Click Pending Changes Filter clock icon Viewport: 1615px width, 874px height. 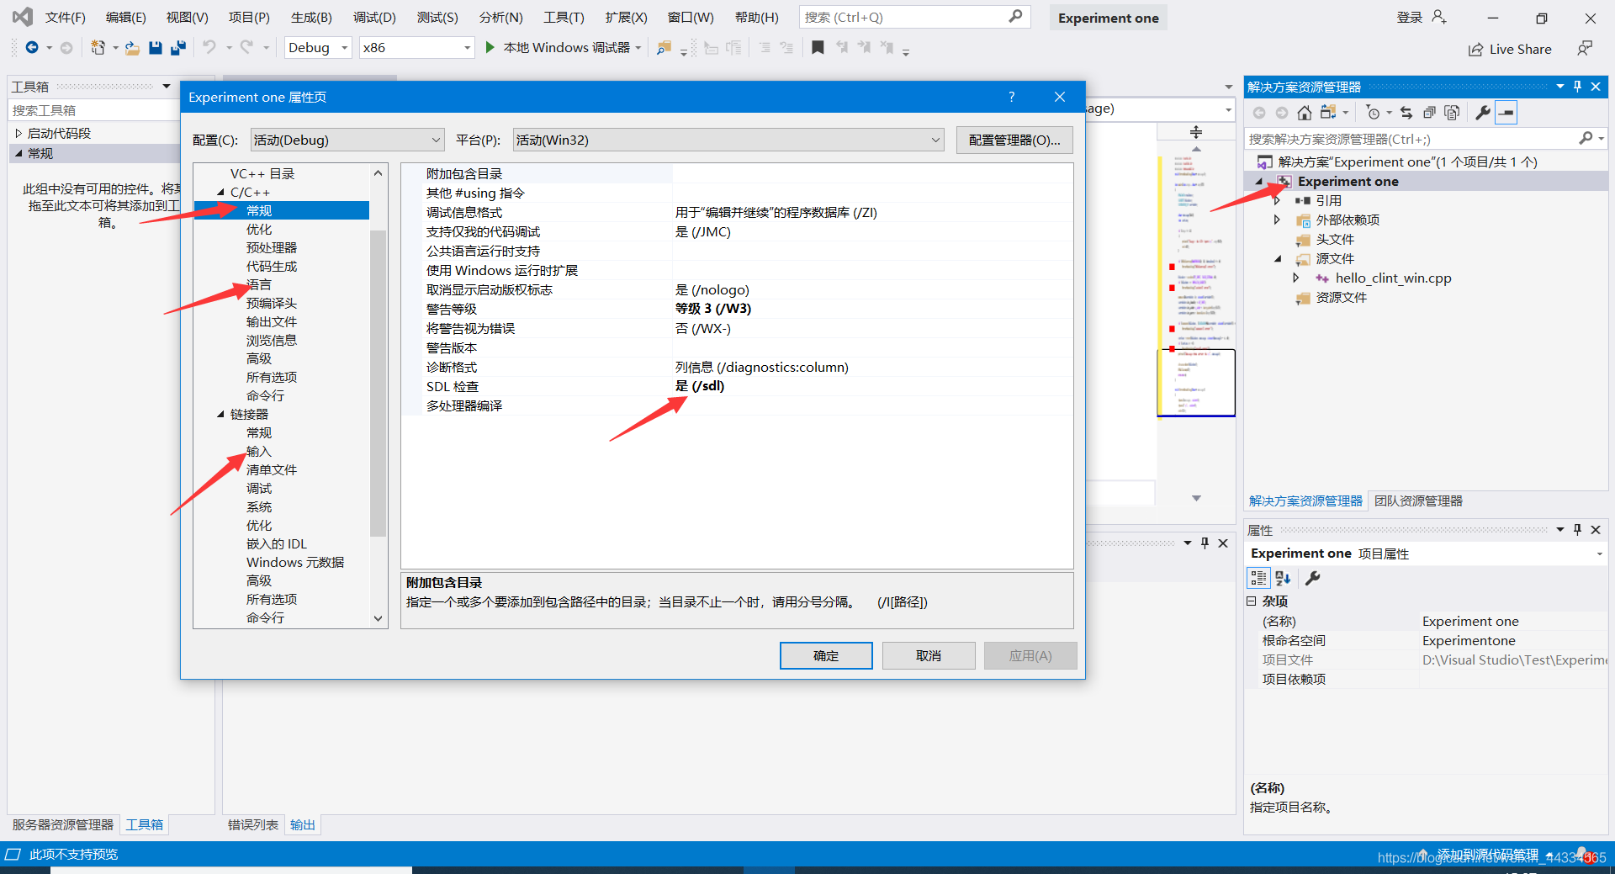pos(1373,113)
